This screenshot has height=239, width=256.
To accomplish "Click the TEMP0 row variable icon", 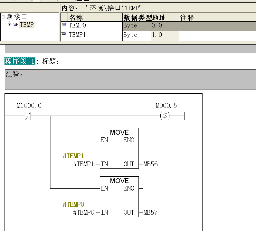I will pyautogui.click(x=64, y=24).
